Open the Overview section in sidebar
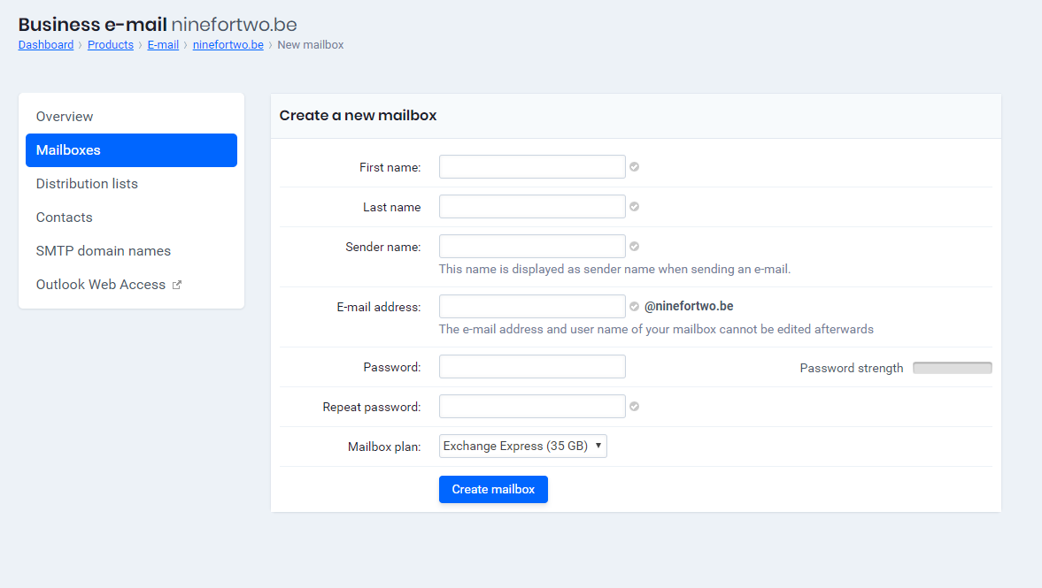Screen dimensions: 1042x588 132,116
